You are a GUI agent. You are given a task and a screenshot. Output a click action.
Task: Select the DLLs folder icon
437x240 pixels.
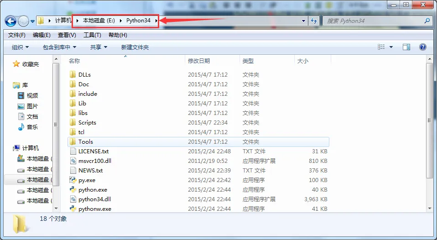73,74
